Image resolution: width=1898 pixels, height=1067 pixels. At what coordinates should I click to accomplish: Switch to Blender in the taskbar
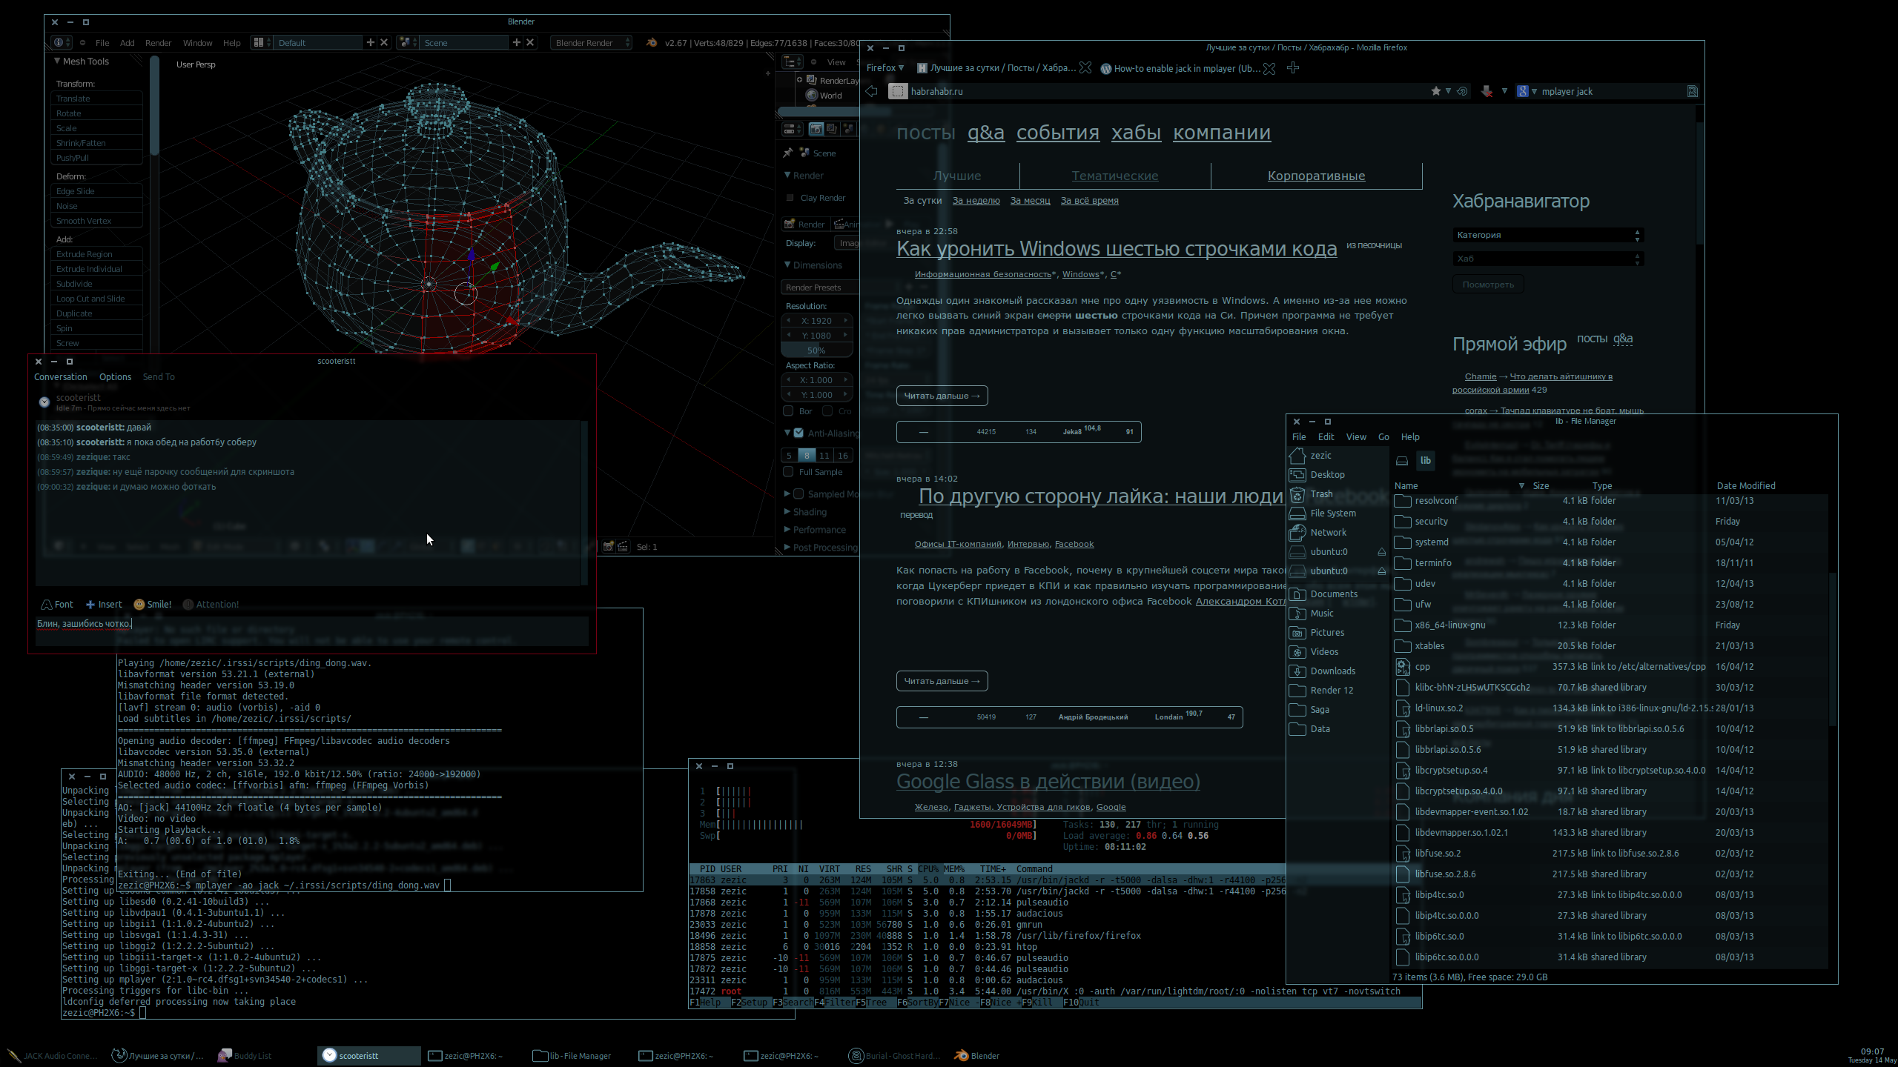(x=976, y=1056)
